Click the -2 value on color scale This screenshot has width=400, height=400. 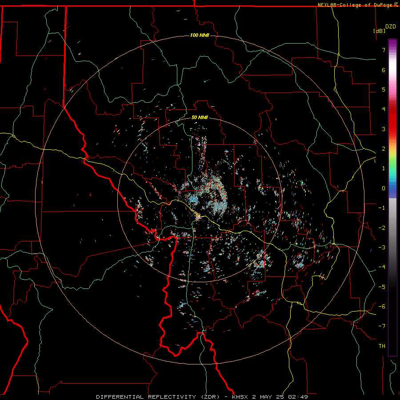point(382,228)
